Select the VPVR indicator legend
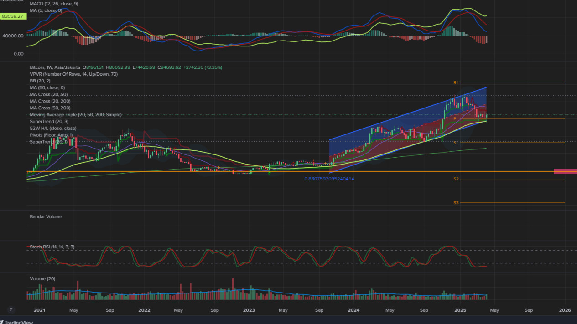 pos(74,74)
